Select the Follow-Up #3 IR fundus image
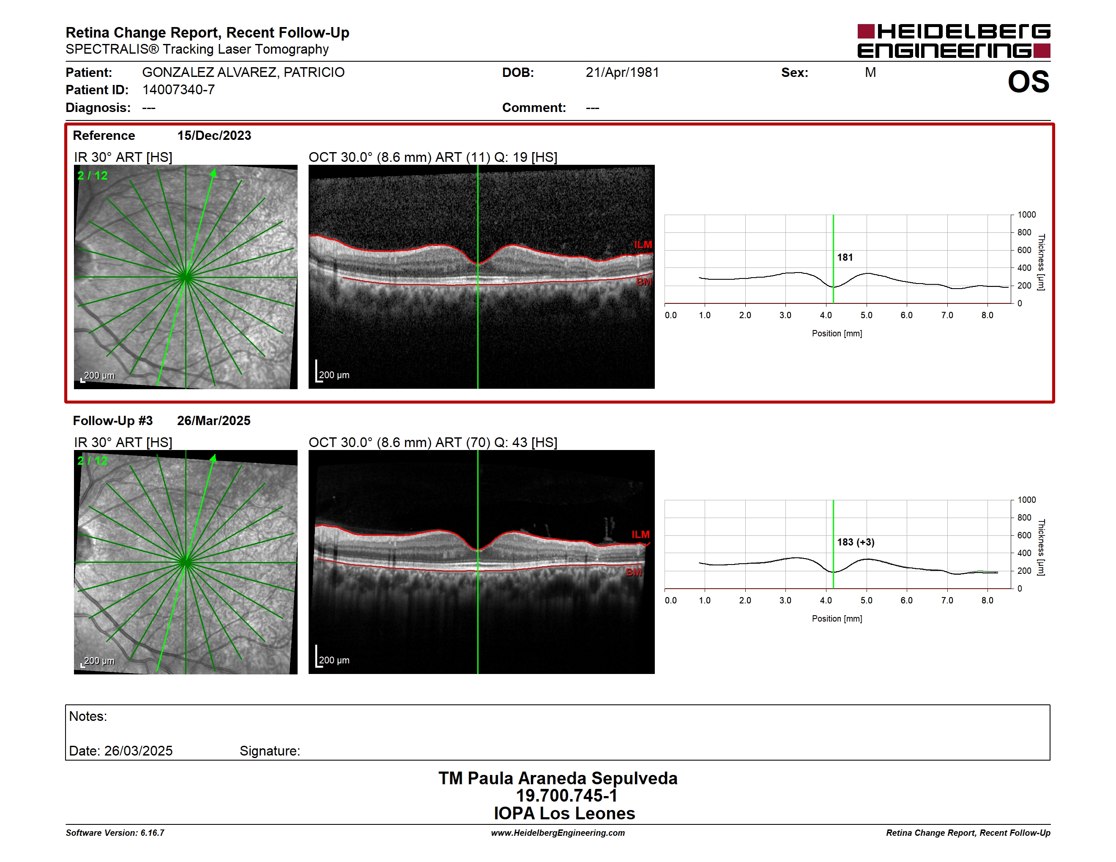The width and height of the screenshot is (1116, 862). click(x=186, y=562)
